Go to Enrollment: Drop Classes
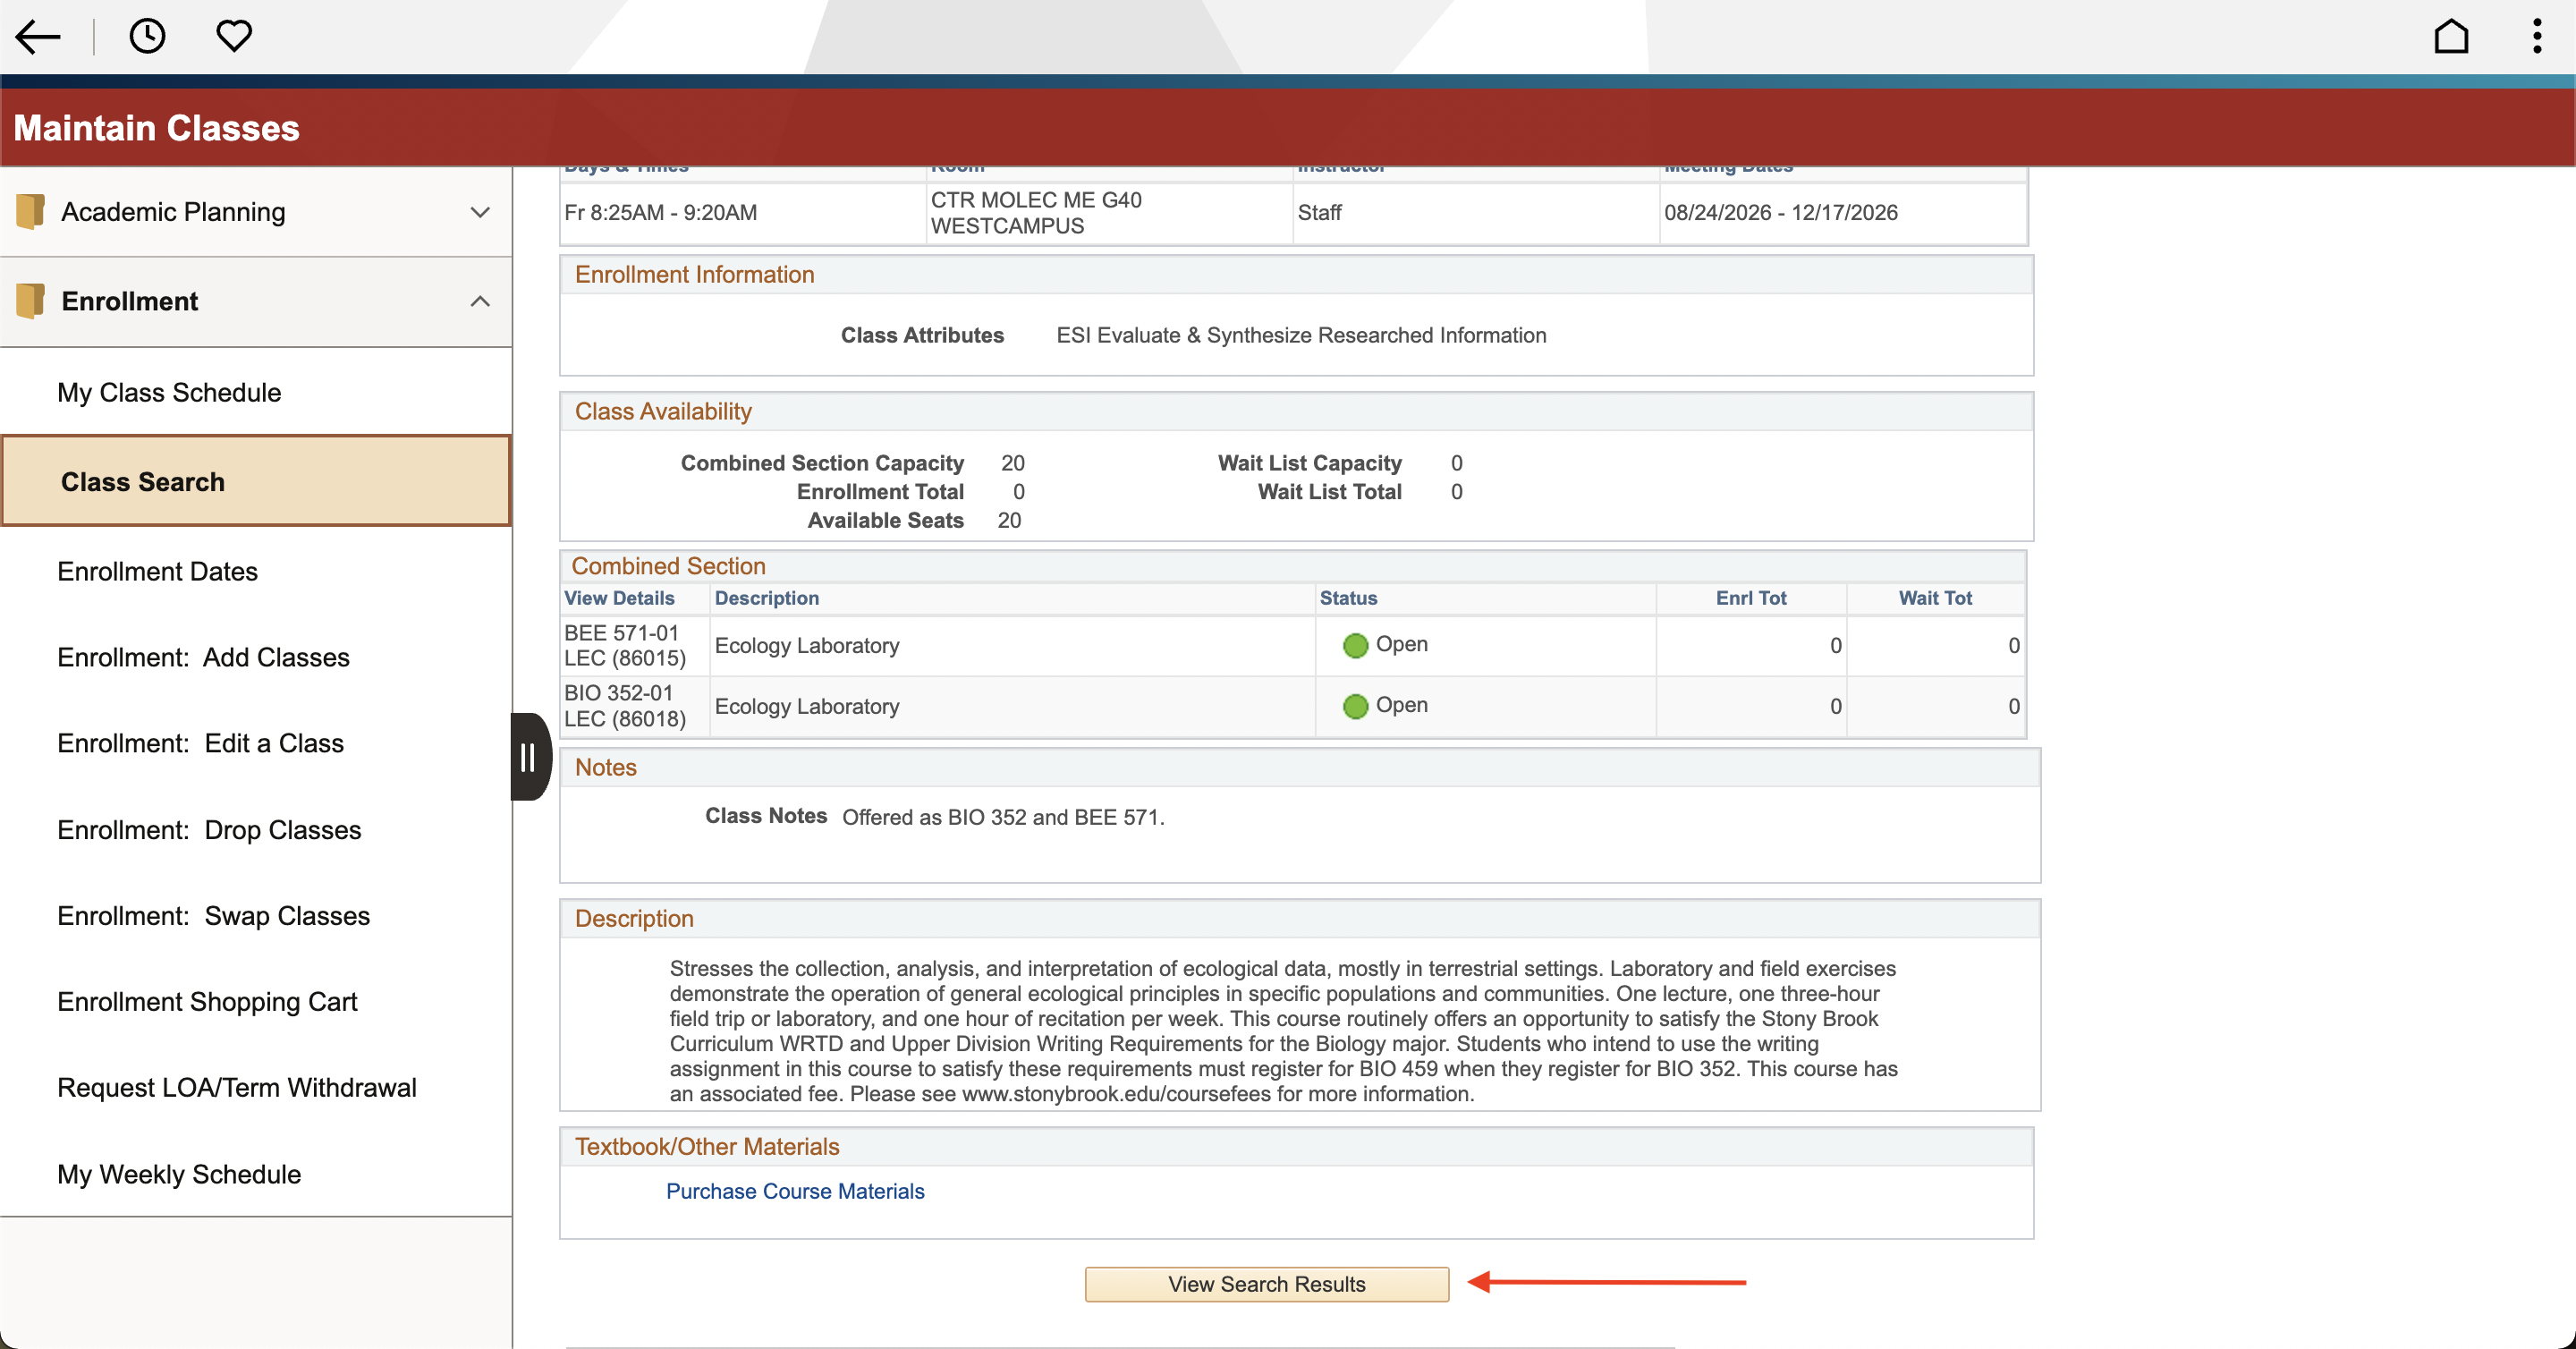 coord(209,830)
